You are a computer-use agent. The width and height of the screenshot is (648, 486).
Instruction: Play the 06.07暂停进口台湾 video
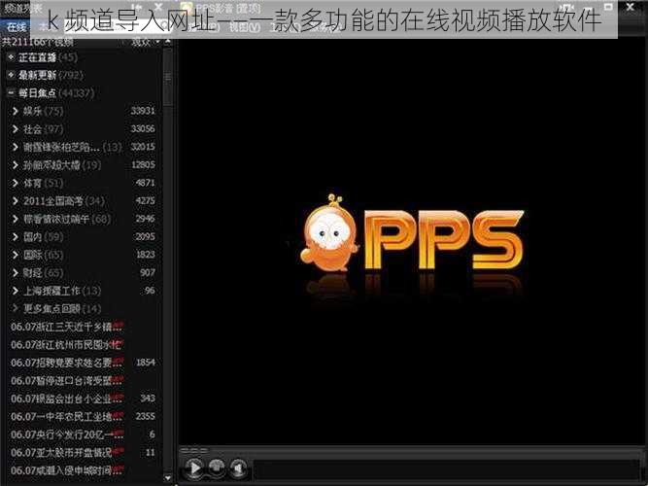tap(67, 380)
